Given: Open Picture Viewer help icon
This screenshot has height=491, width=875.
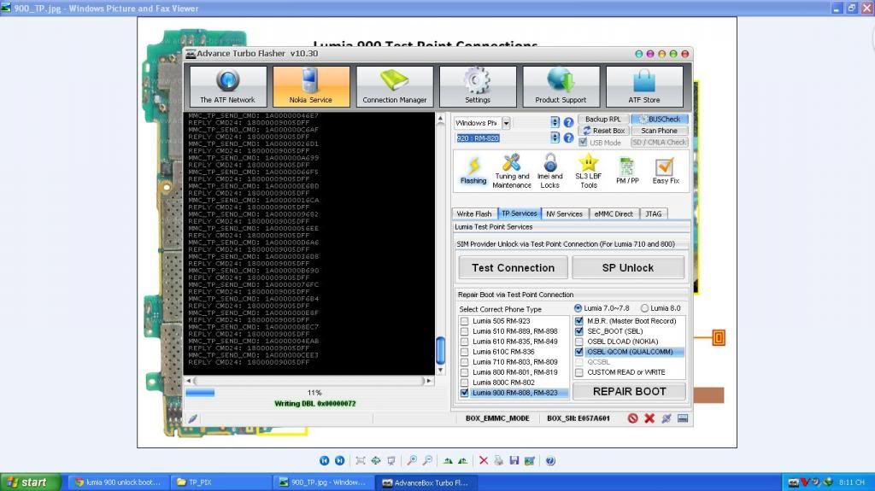Looking at the screenshot, I should tap(550, 460).
